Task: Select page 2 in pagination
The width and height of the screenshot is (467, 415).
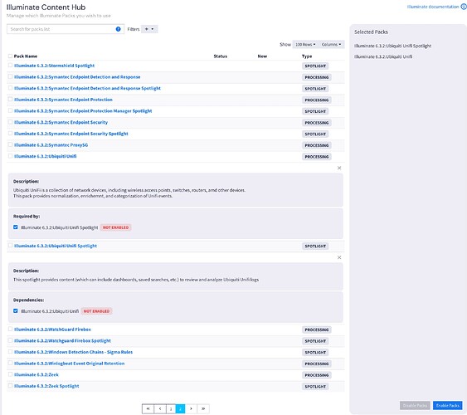Action: [x=180, y=408]
